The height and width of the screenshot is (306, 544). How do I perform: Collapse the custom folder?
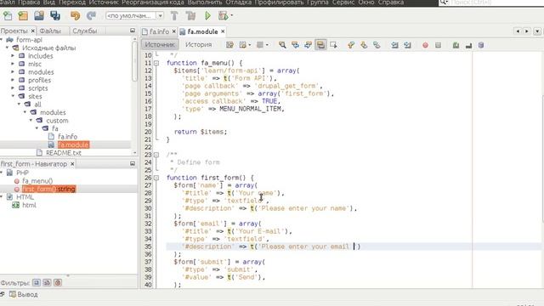pyautogui.click(x=31, y=120)
